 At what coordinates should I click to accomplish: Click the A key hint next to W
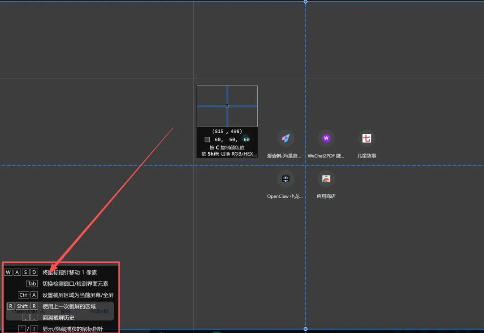point(17,272)
